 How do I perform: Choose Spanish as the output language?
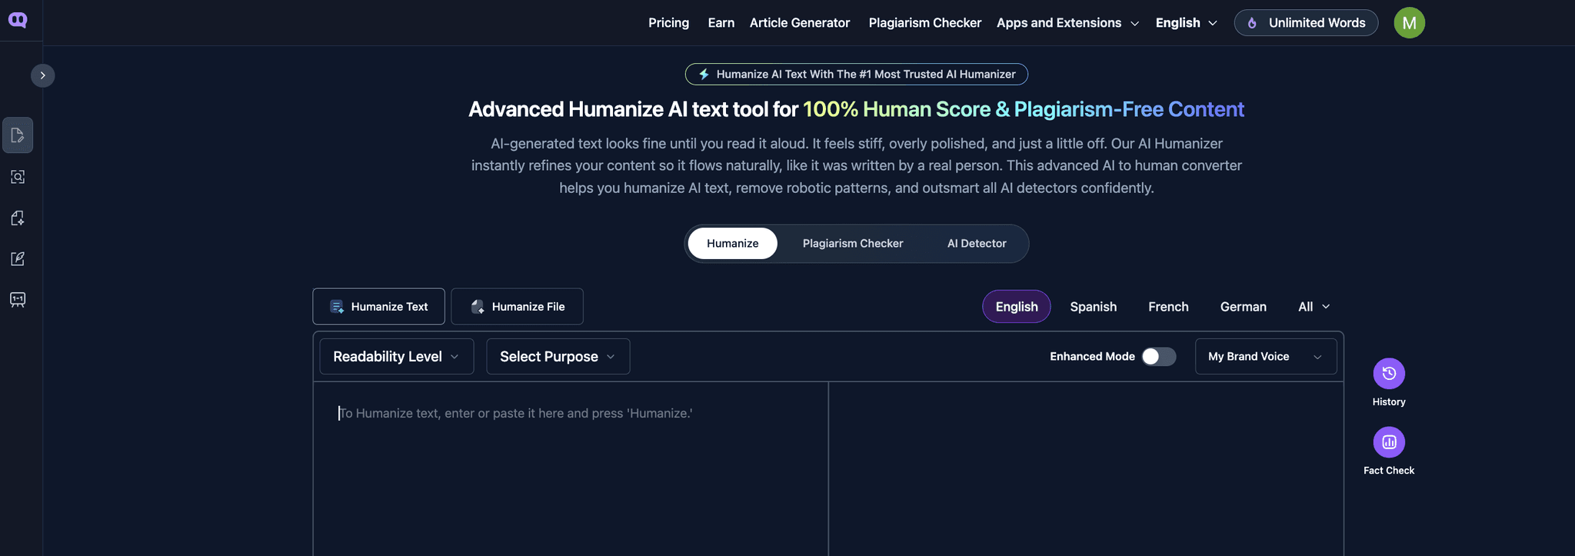tap(1093, 306)
